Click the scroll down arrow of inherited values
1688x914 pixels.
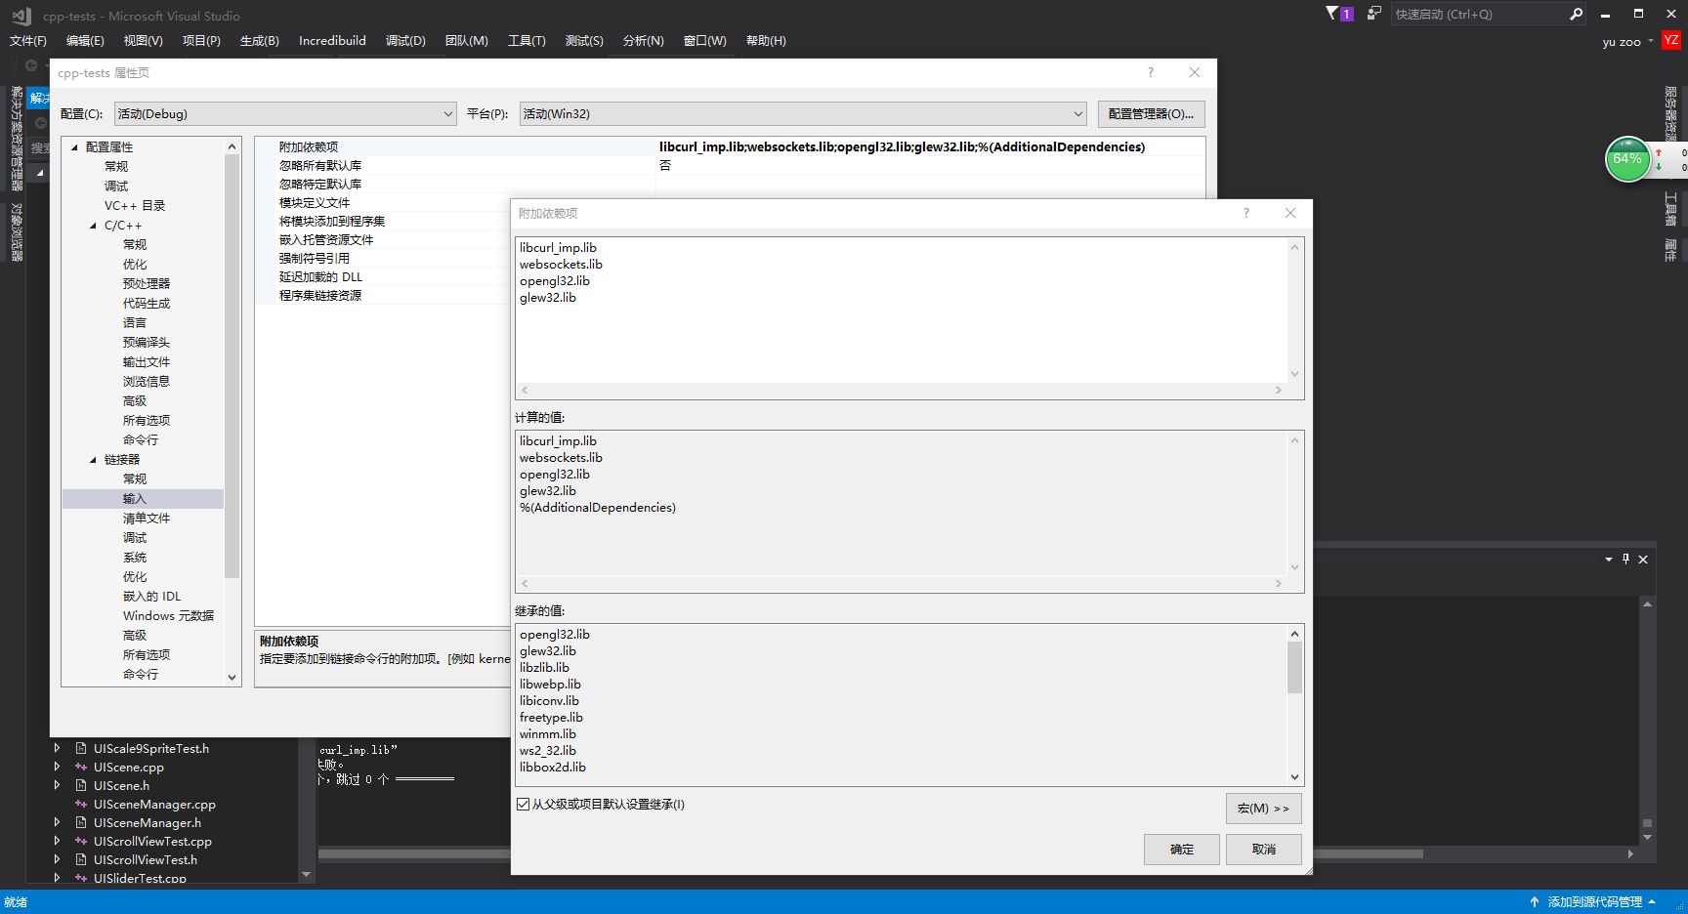1295,777
